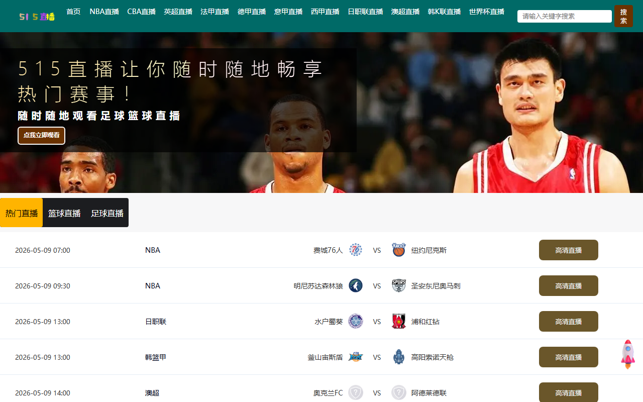
Task: Click the NBA label in 07:00 row
Action: click(x=153, y=250)
